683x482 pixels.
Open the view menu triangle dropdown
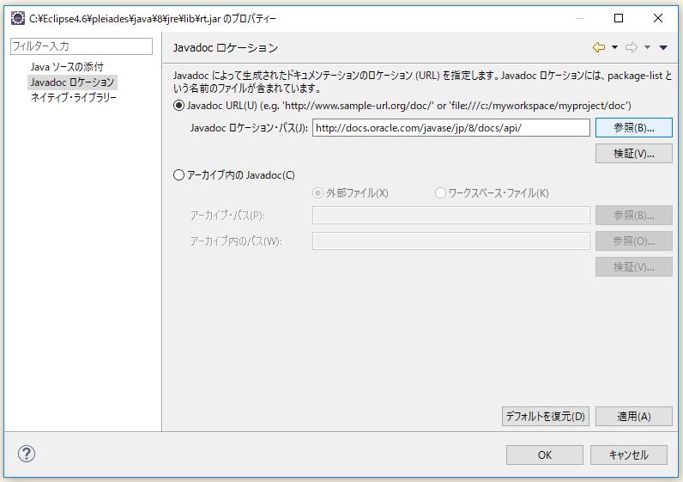click(663, 47)
